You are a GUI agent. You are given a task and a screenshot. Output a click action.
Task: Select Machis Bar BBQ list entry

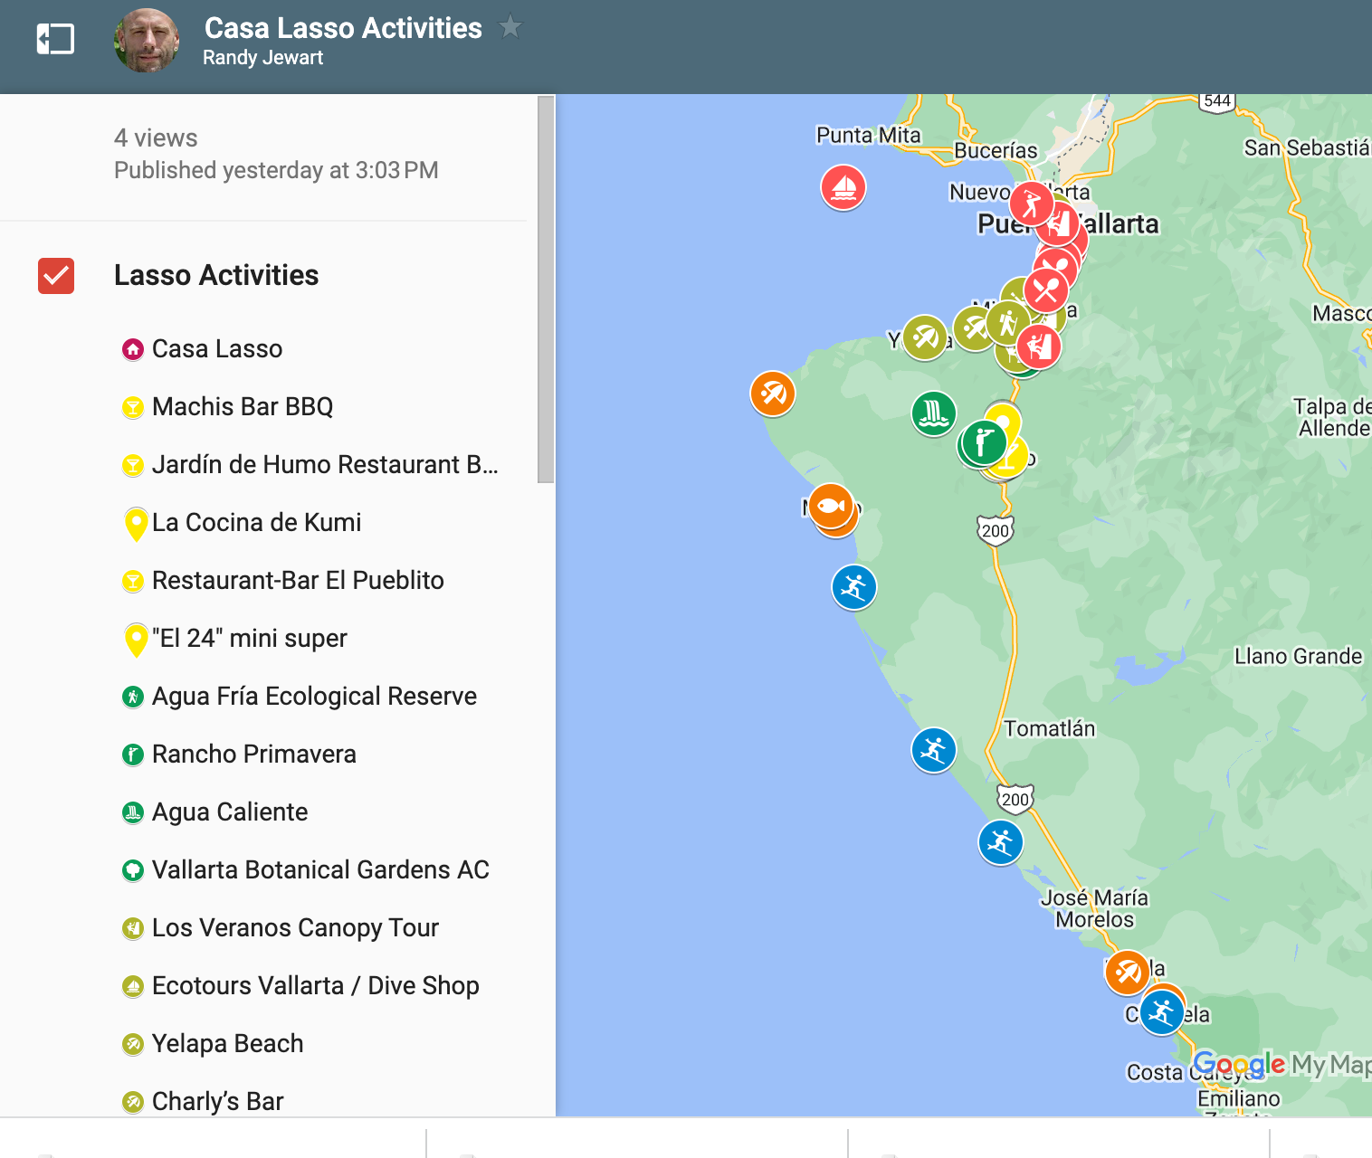pyautogui.click(x=243, y=406)
